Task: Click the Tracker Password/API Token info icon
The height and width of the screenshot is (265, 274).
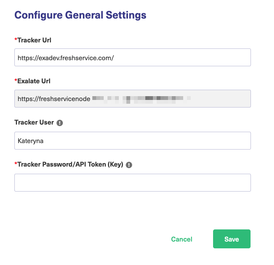Action: (129, 165)
